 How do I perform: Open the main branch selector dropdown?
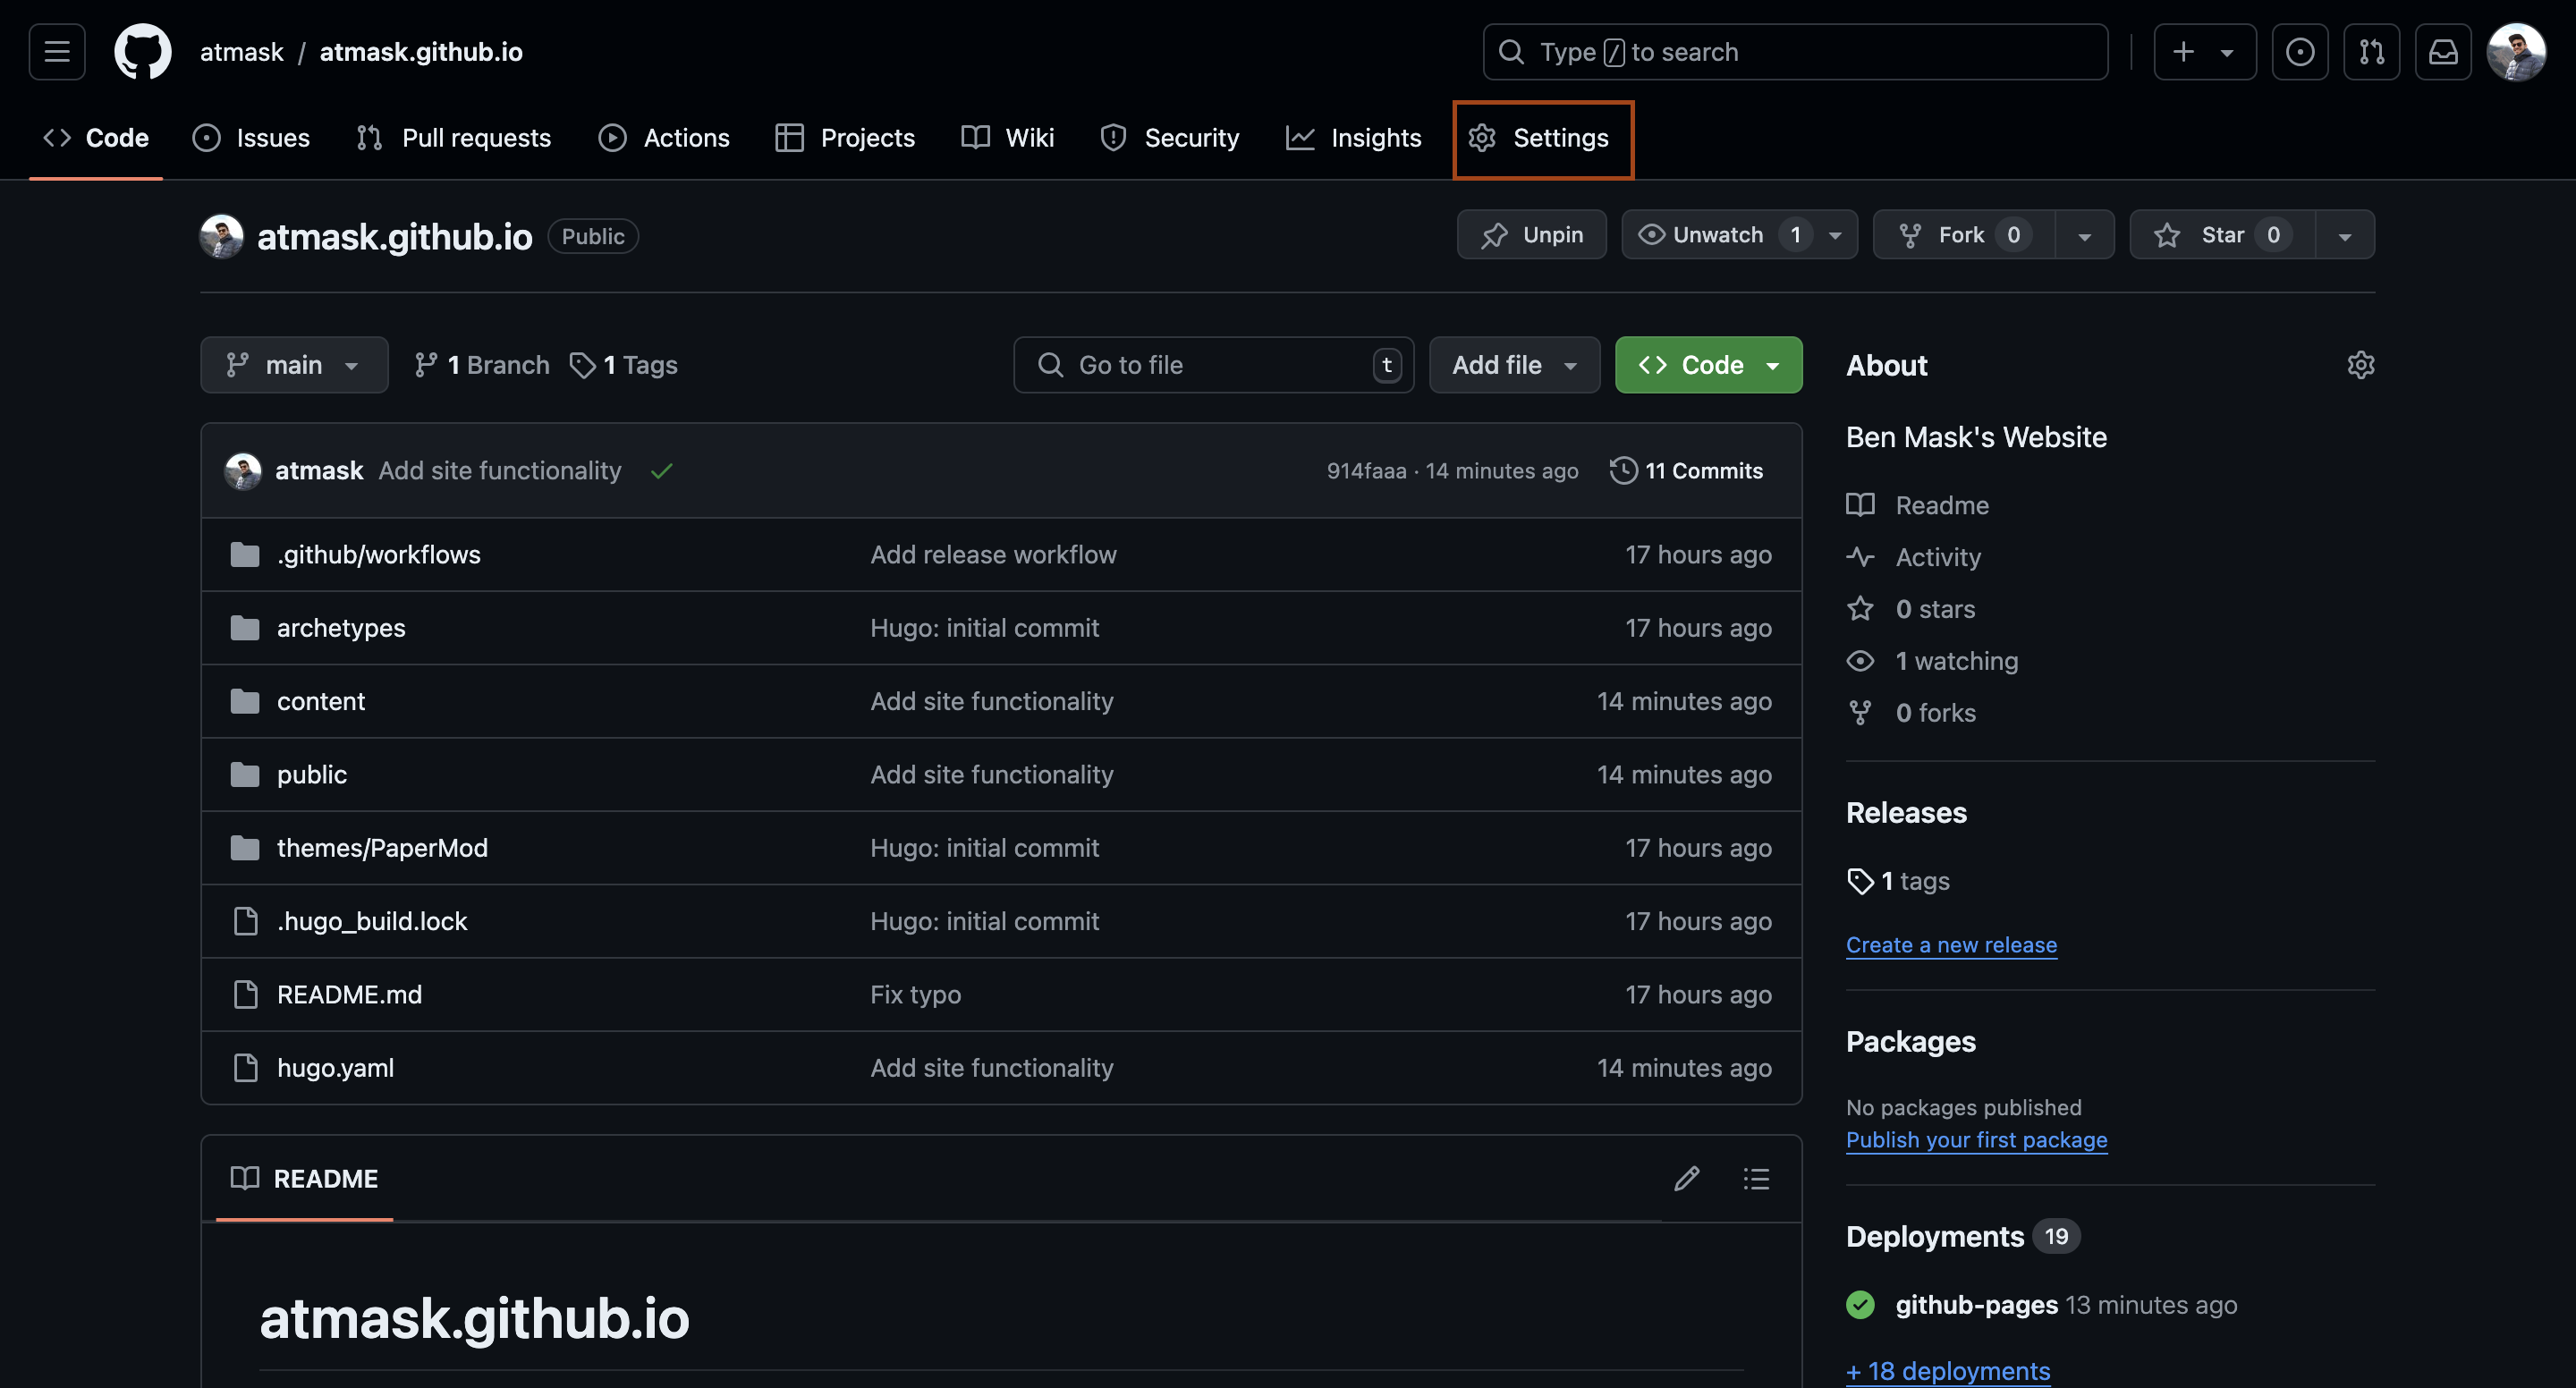coord(294,364)
